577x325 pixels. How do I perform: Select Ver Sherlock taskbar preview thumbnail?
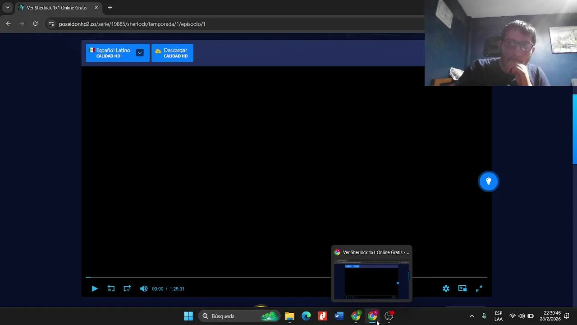click(371, 274)
